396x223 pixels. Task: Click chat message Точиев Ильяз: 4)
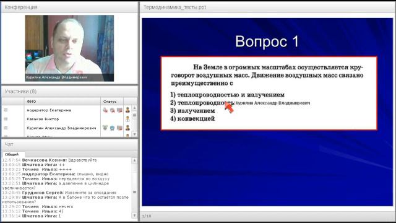(x=33, y=211)
